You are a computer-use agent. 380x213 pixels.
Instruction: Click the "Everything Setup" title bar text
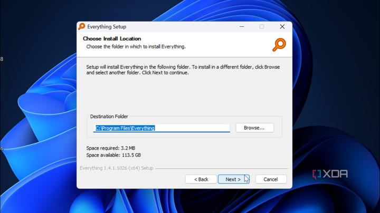107,26
